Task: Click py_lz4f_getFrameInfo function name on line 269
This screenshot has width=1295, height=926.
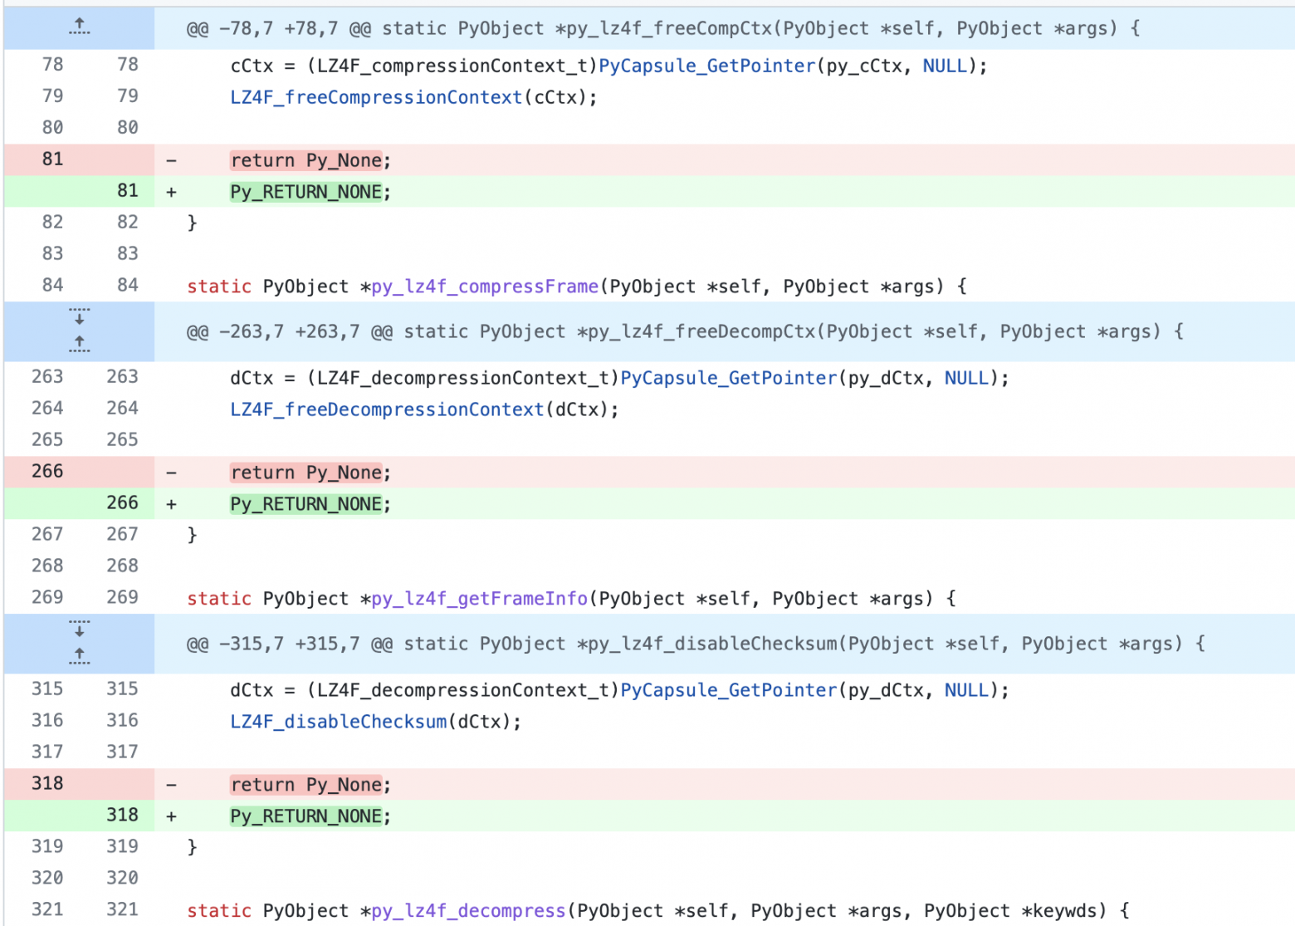Action: (480, 599)
